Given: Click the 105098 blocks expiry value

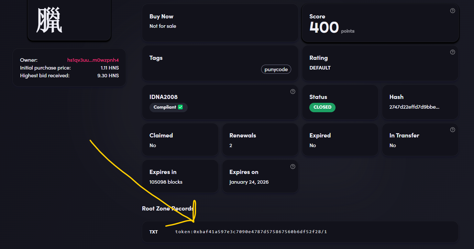Looking at the screenshot, I should coord(166,182).
